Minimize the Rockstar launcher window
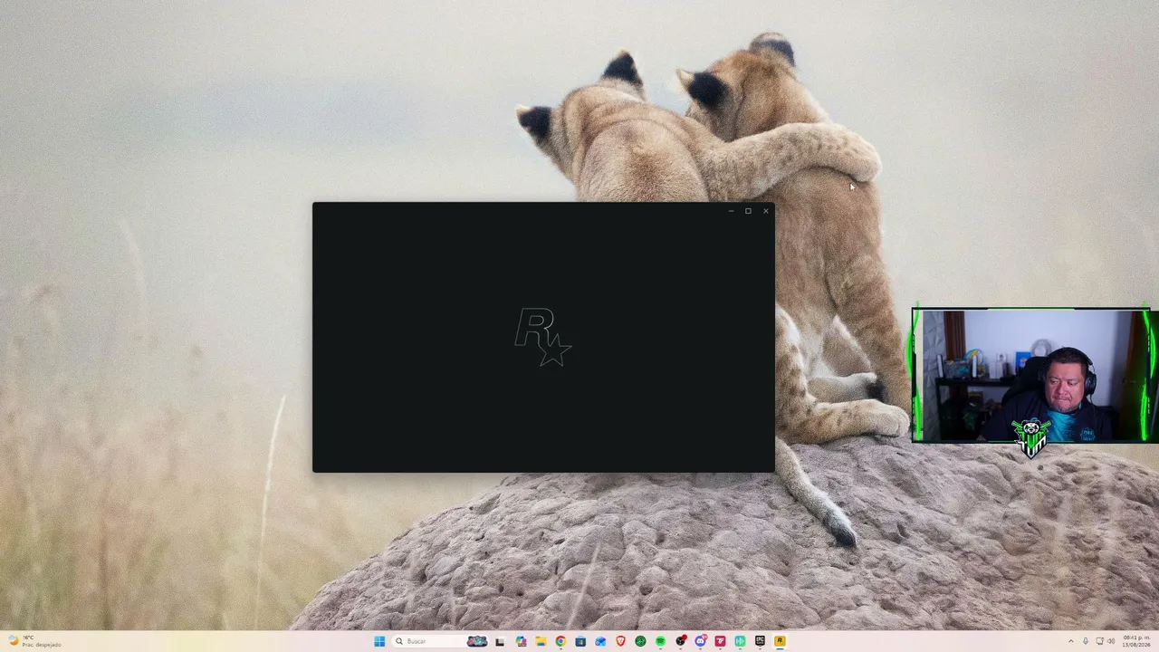The image size is (1159, 652). [732, 211]
